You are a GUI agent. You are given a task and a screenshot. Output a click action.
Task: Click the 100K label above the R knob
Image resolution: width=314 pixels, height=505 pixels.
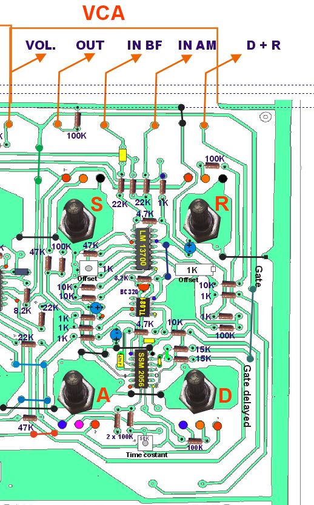click(215, 159)
